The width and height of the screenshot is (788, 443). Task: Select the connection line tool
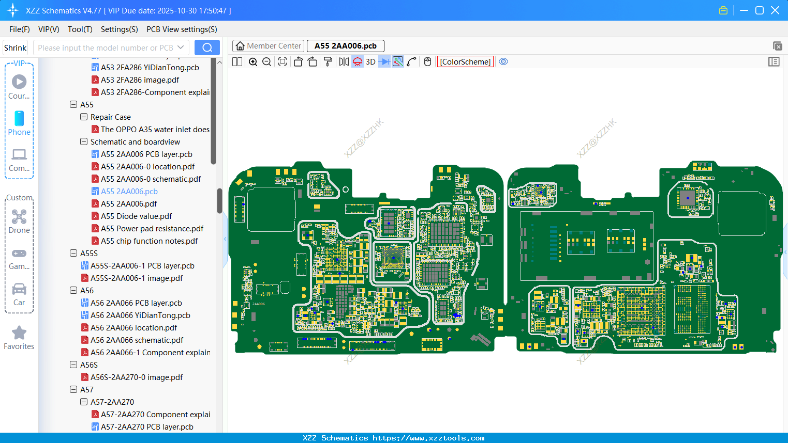tap(411, 62)
